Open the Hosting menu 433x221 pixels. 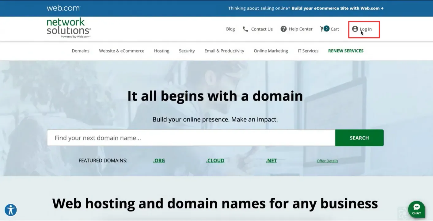pyautogui.click(x=161, y=51)
